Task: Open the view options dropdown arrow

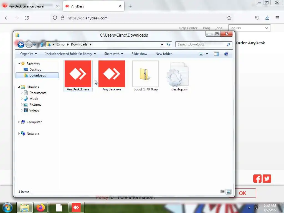Action: pyautogui.click(x=207, y=54)
